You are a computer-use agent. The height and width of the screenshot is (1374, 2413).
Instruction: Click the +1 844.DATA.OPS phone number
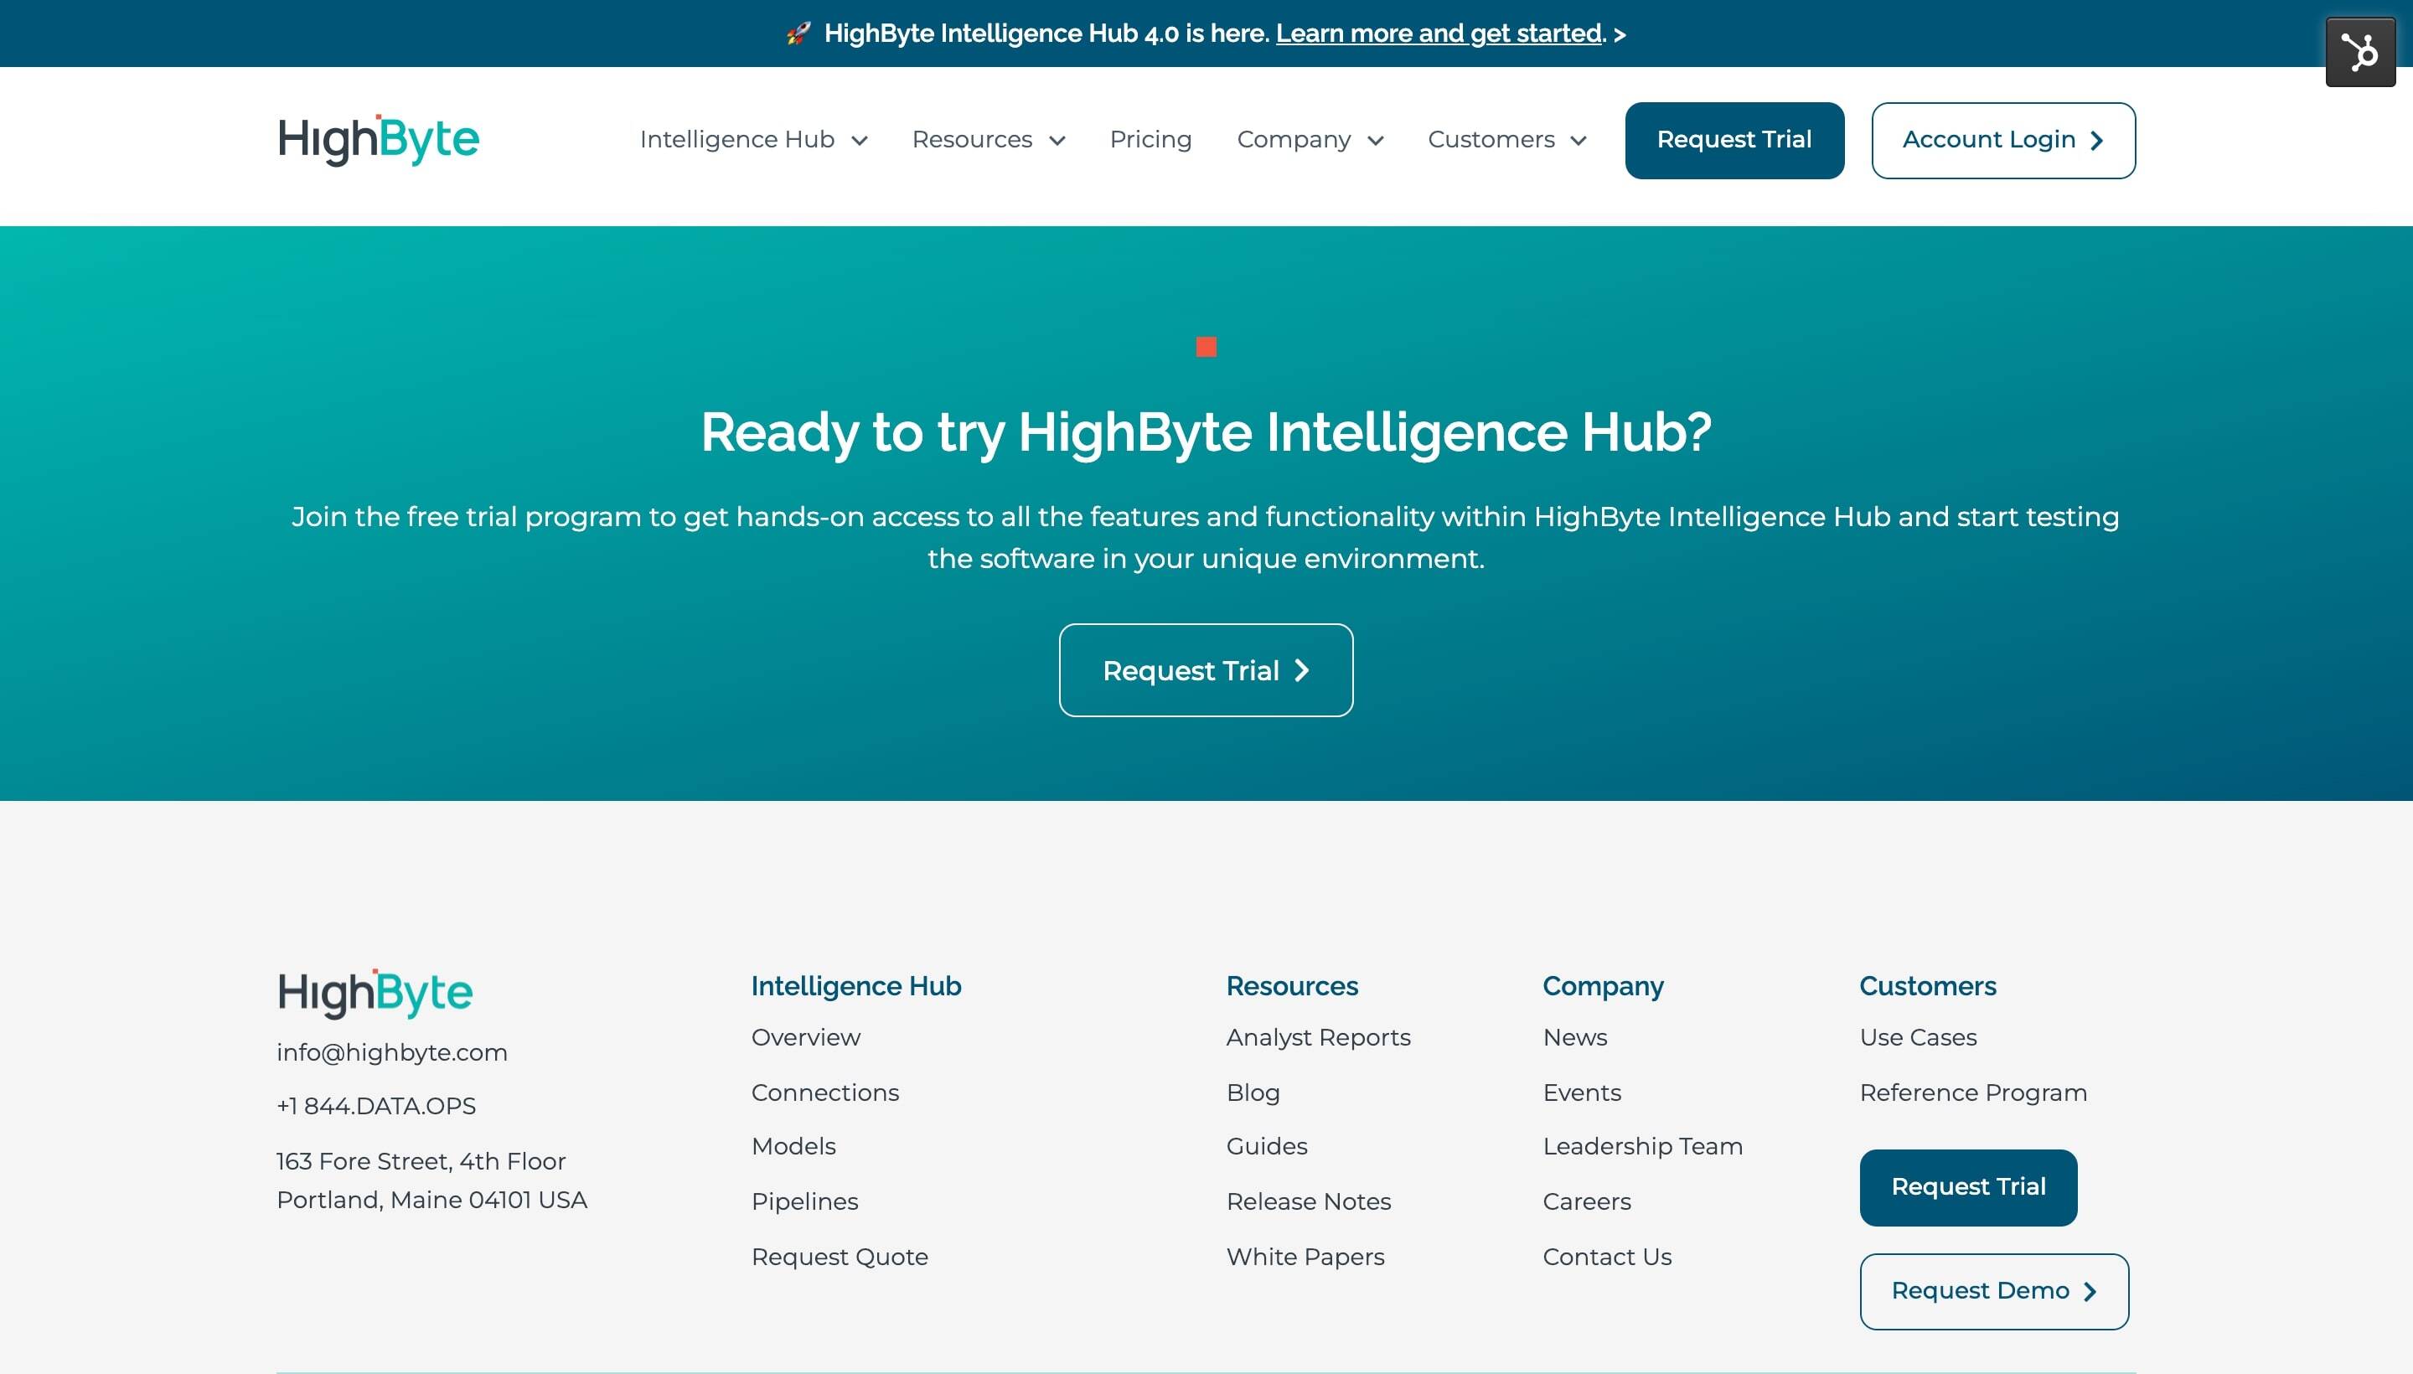[x=375, y=1106]
